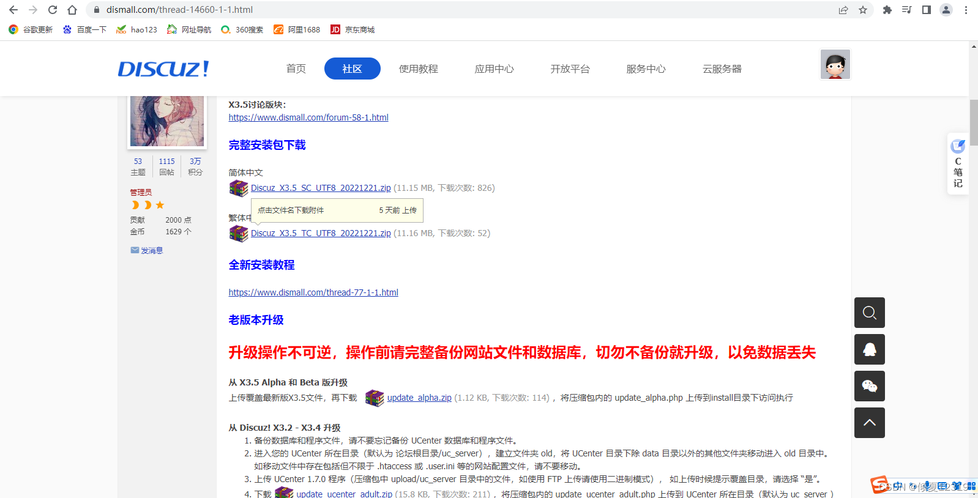Open the 应用中心 navigation tab

pos(495,69)
